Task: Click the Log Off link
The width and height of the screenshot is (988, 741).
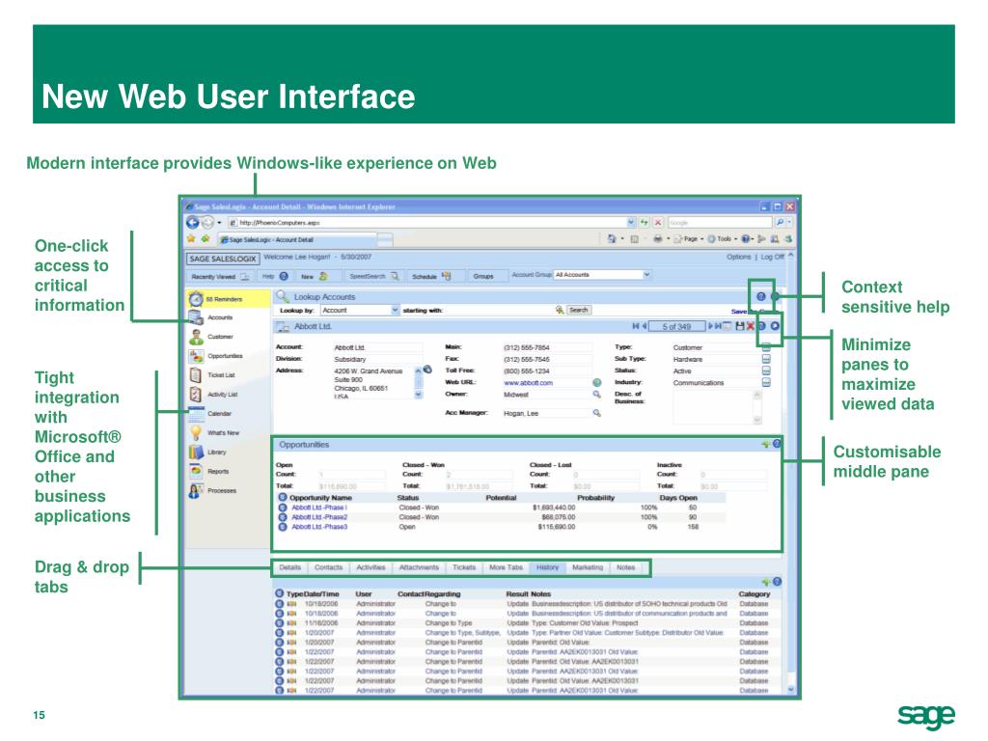Action: click(772, 257)
